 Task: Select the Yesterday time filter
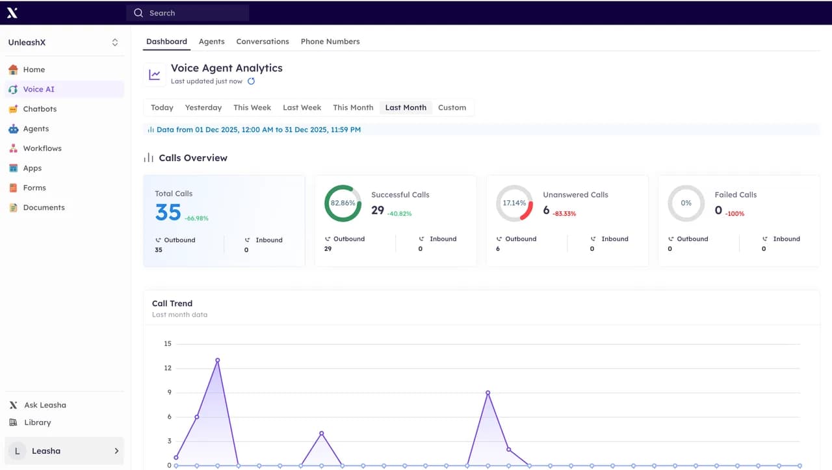[203, 108]
